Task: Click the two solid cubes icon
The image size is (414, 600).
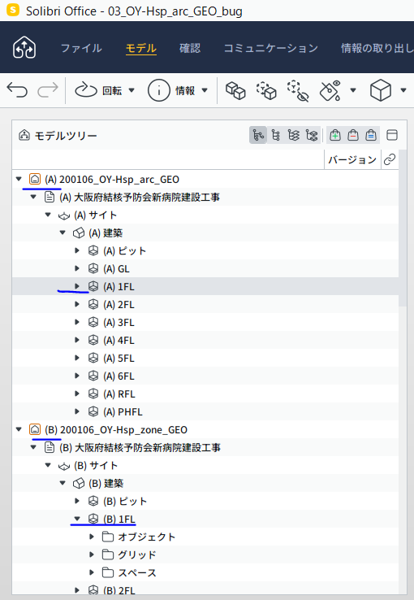Action: tap(235, 91)
